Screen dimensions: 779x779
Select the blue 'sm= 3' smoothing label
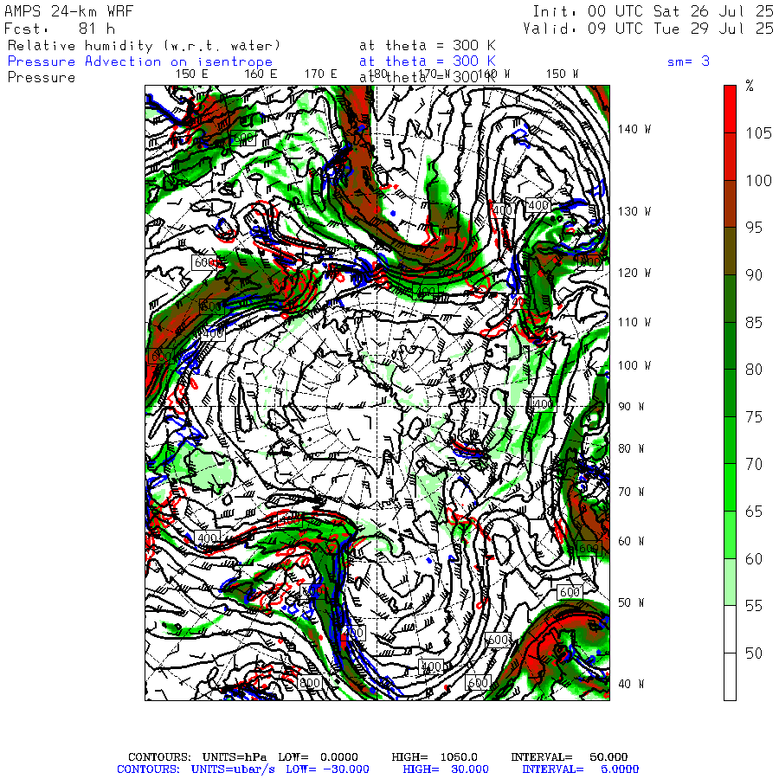pyautogui.click(x=688, y=61)
